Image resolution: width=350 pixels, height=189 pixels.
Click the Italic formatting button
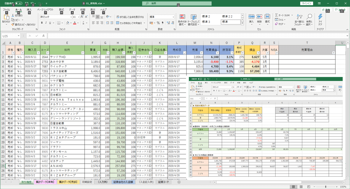(47, 23)
